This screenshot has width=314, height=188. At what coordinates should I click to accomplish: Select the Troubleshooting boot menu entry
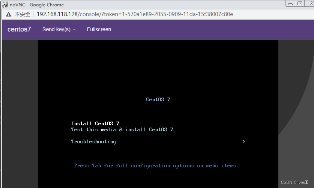click(93, 141)
